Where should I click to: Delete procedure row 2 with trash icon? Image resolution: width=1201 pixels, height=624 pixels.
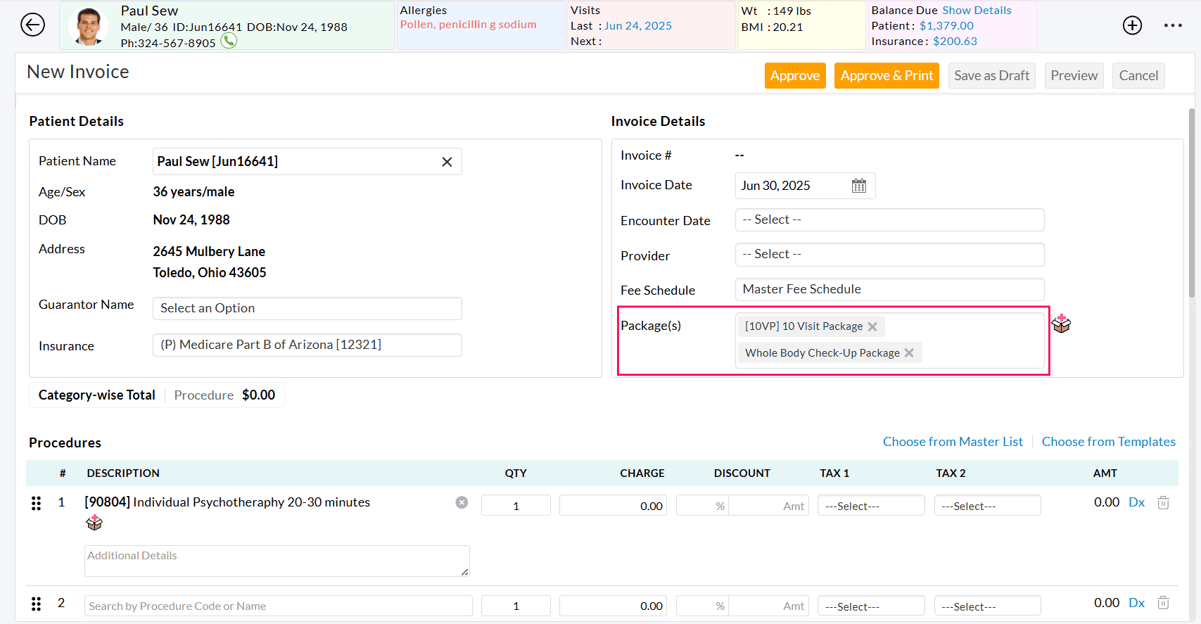click(x=1163, y=603)
